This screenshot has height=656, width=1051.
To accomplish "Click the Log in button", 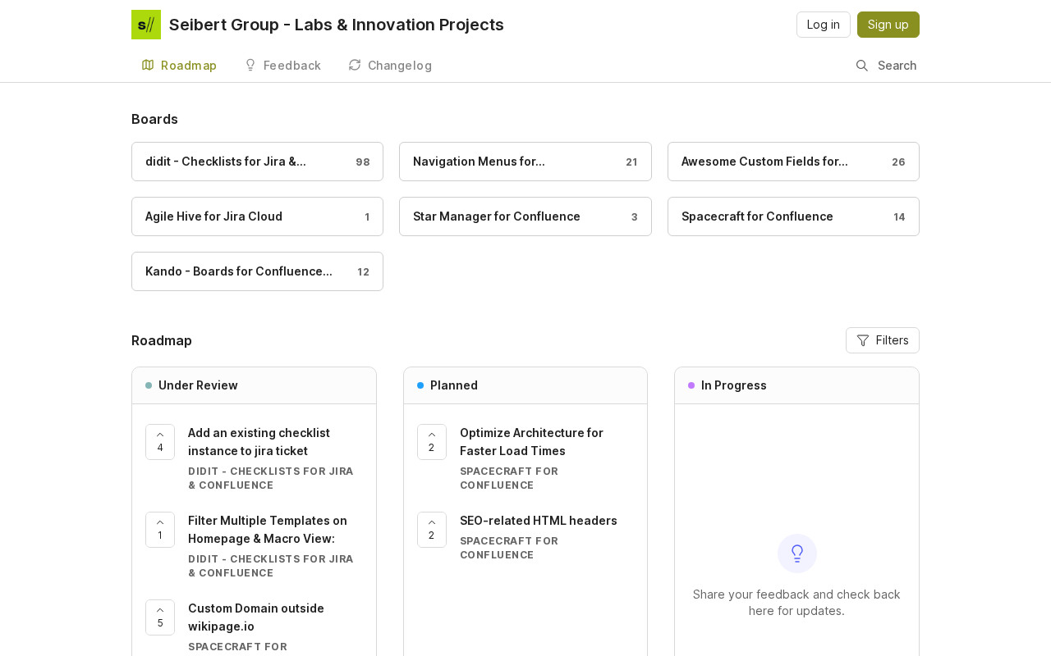I will point(824,25).
